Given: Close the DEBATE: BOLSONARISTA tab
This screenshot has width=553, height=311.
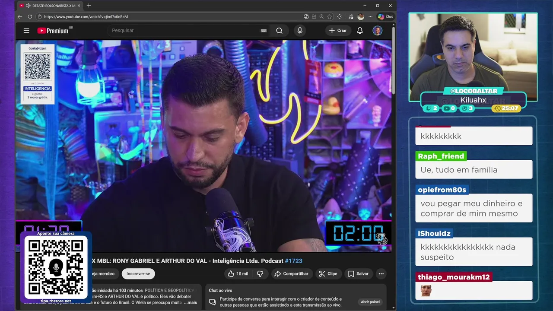Looking at the screenshot, I should click(79, 6).
